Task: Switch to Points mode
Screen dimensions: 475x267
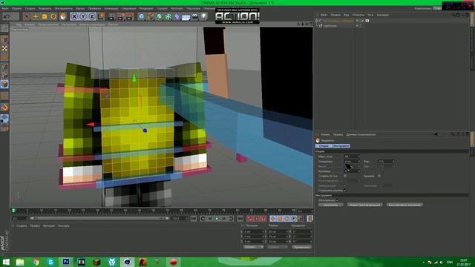Action: point(4,66)
